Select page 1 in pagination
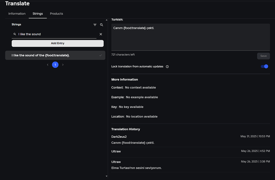Viewport: 275px width, 180px height. click(x=55, y=65)
